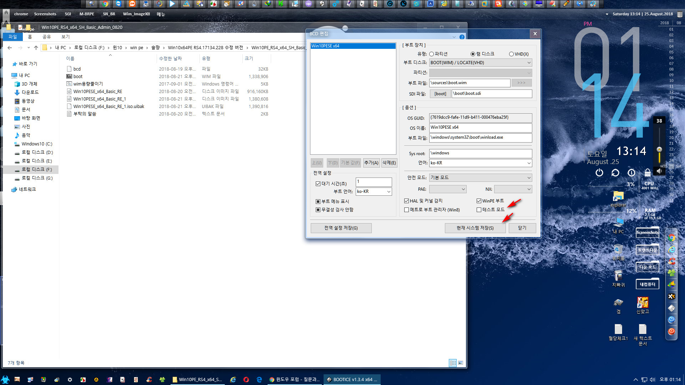685x385 pixels.
Task: Click the OS 이름 input field
Action: [x=481, y=128]
